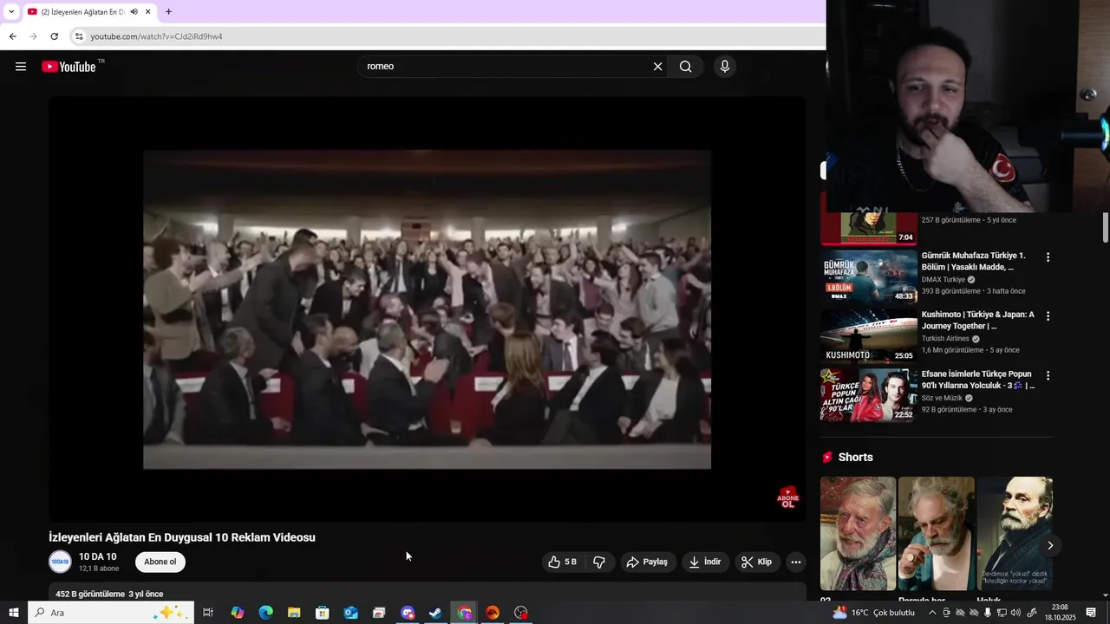This screenshot has height=624, width=1110.
Task: Open the notification center icon
Action: point(1091,613)
